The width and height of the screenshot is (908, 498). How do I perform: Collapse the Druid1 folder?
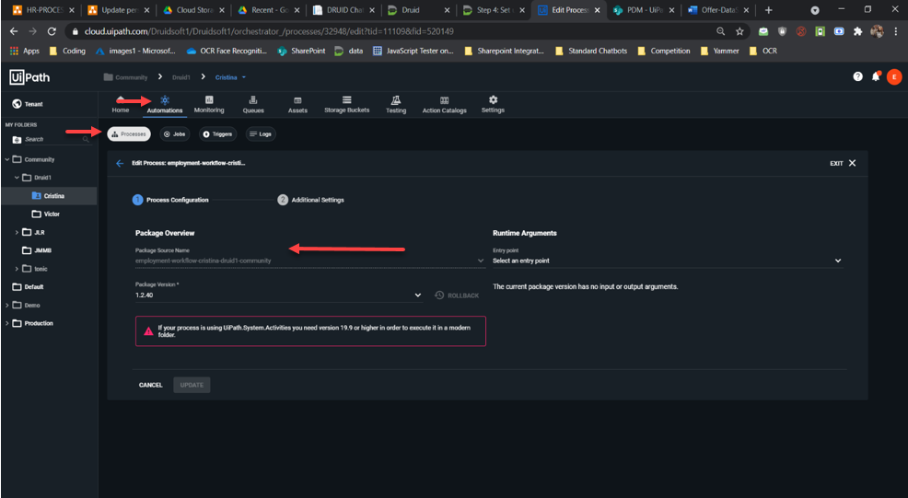(17, 177)
